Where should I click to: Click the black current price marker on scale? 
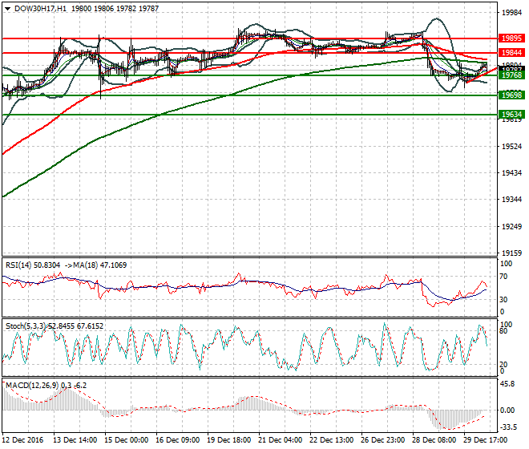(511, 68)
